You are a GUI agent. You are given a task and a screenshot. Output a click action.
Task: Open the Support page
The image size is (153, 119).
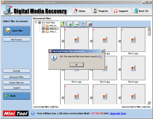pyautogui.click(x=122, y=11)
